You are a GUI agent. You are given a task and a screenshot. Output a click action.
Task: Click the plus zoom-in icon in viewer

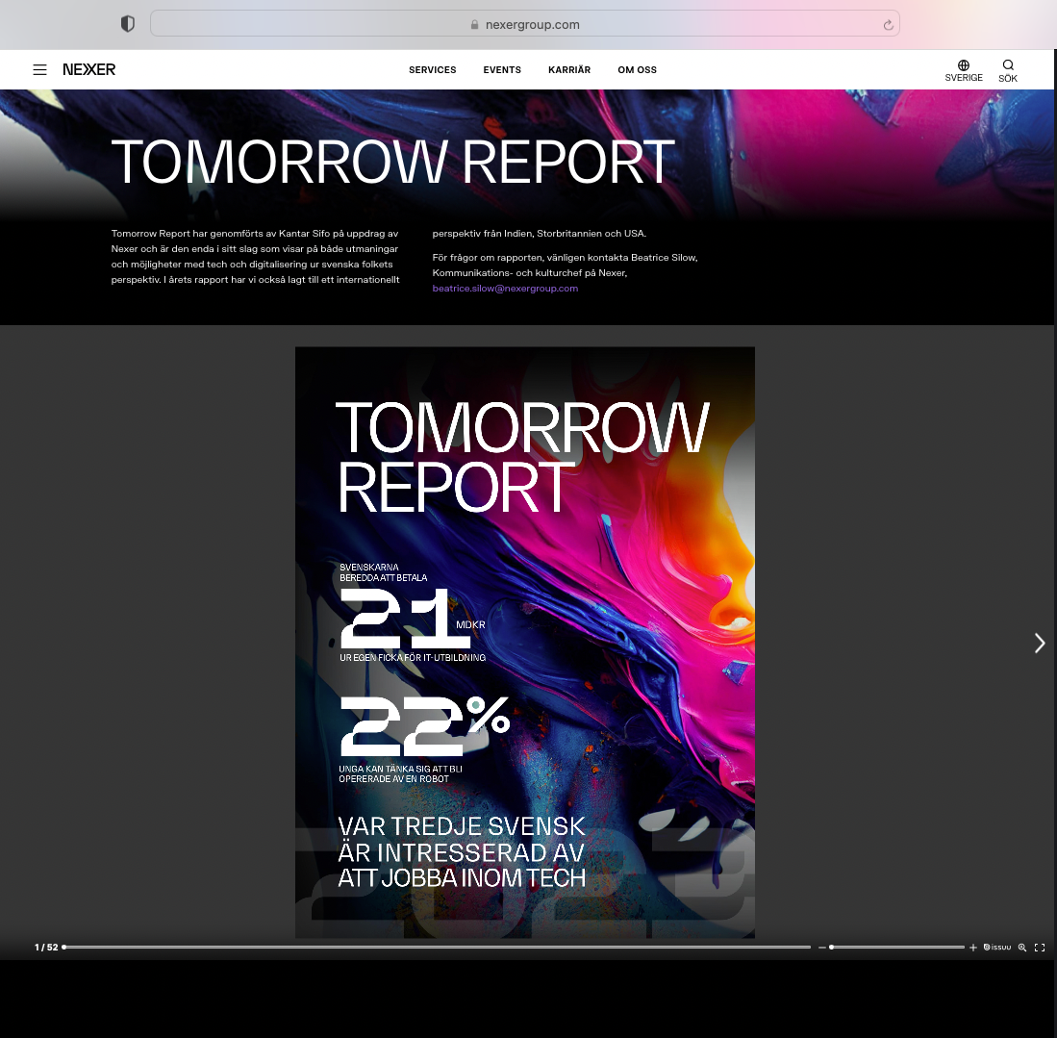click(972, 948)
